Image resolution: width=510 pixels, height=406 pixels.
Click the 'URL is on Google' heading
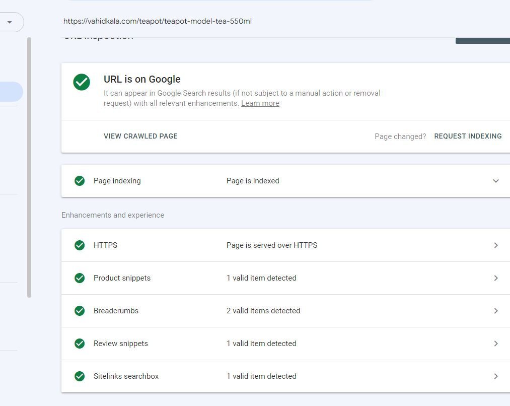[x=142, y=79]
